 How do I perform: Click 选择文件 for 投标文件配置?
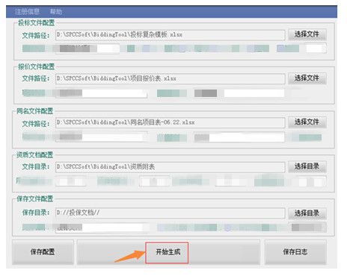click(307, 34)
